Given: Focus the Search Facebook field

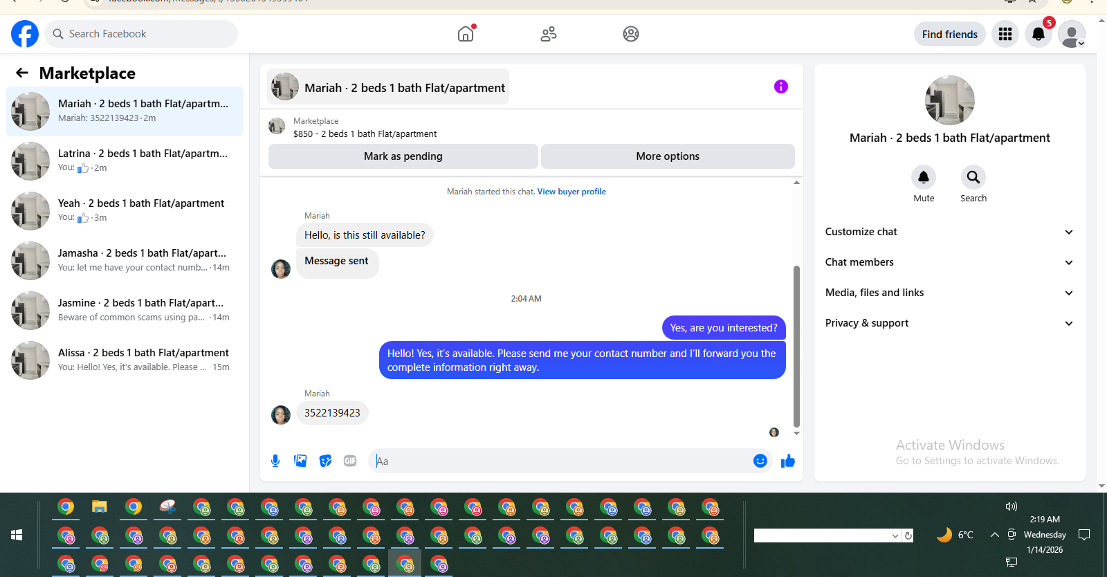Looking at the screenshot, I should click(x=141, y=34).
